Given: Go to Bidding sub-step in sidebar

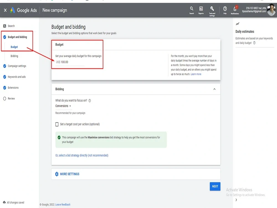Looking at the screenshot, I should [14, 56].
